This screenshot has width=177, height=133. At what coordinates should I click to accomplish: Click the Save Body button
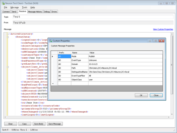38,124
